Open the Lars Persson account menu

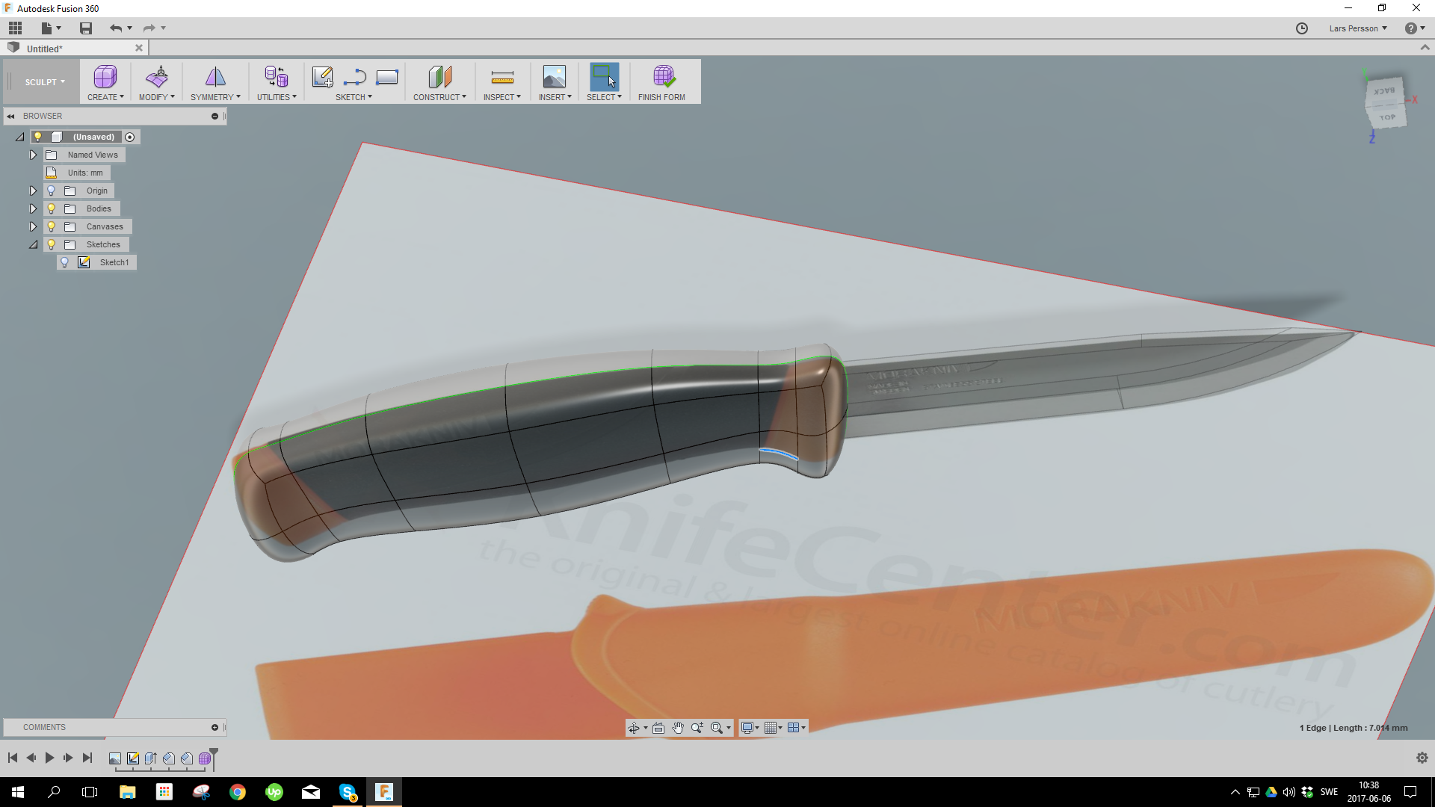pos(1358,28)
